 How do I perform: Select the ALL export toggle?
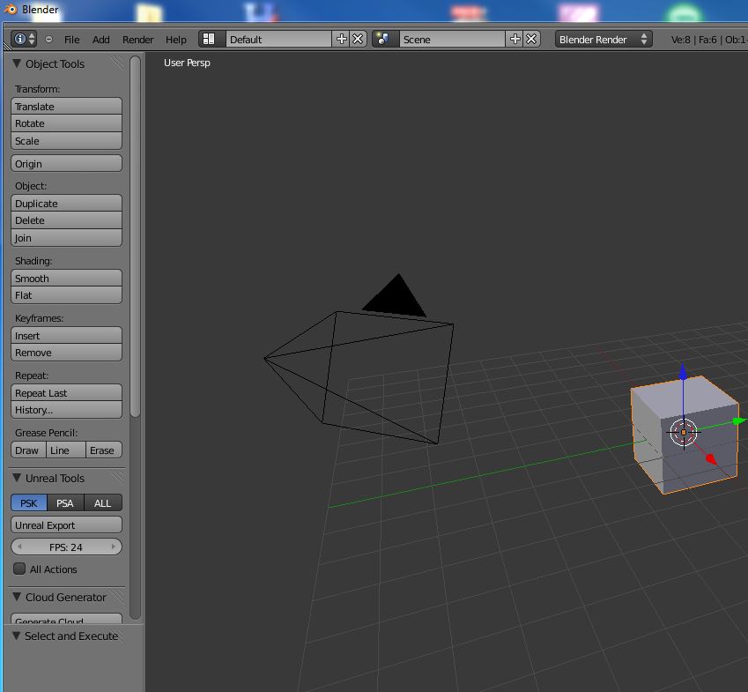click(x=103, y=503)
